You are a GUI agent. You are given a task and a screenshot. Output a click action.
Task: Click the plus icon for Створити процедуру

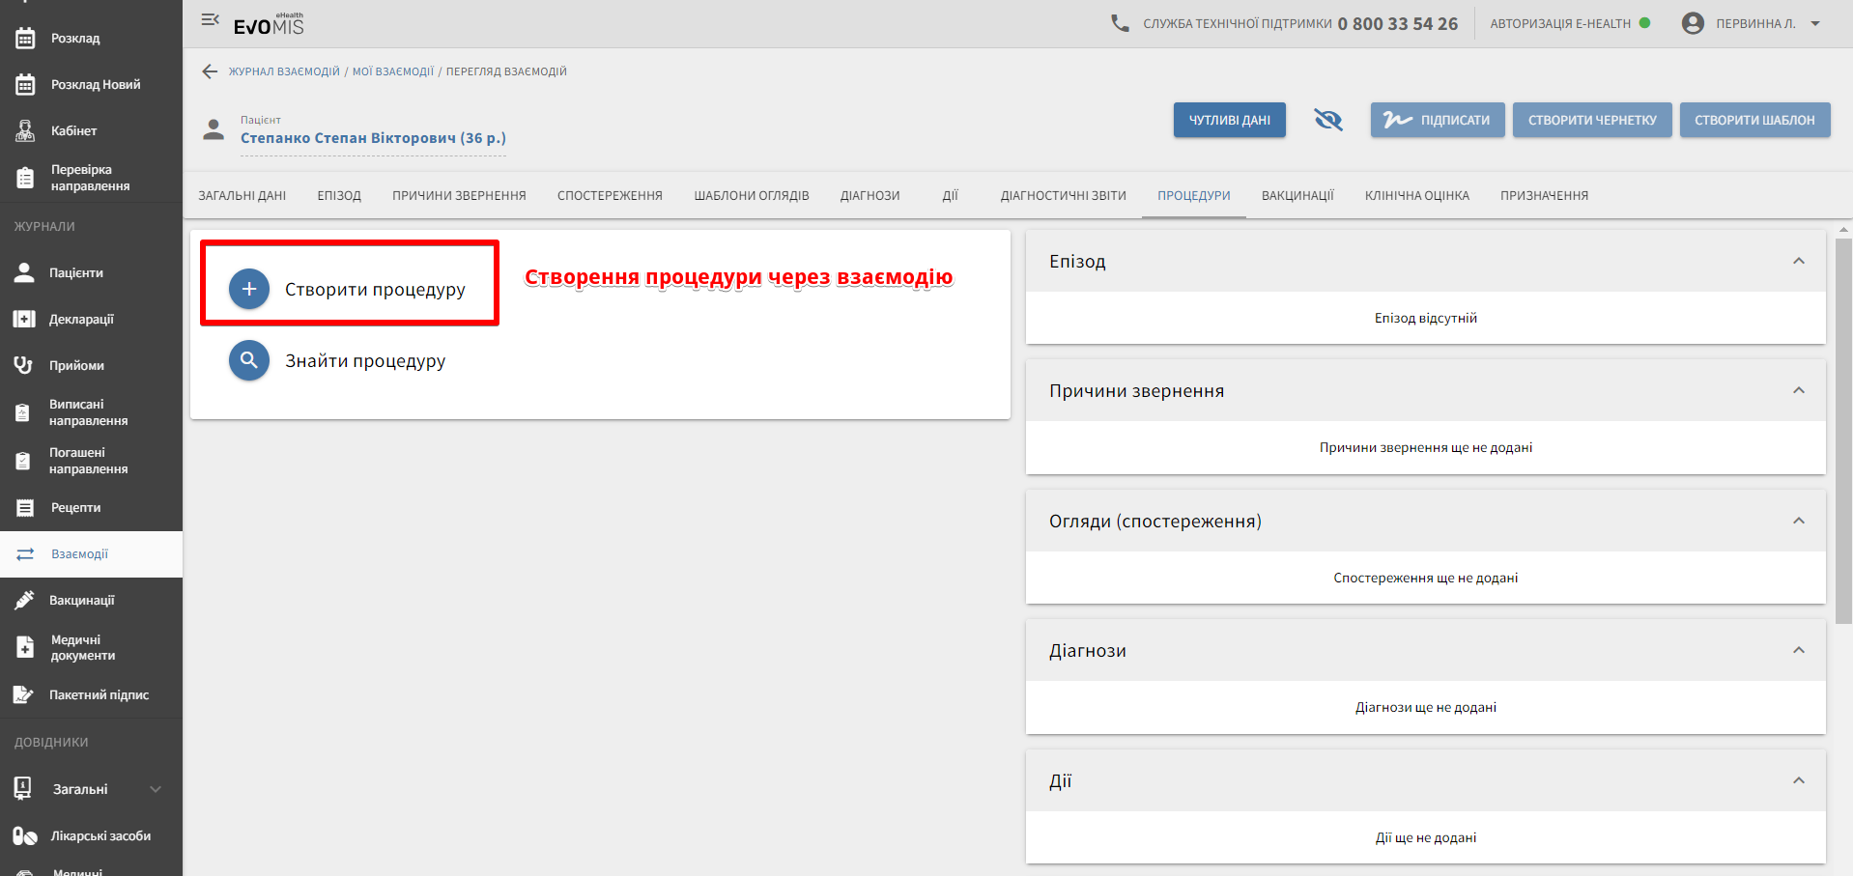(249, 289)
